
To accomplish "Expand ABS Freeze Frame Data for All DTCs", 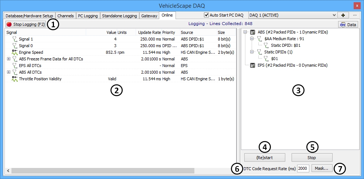I will [8, 59].
